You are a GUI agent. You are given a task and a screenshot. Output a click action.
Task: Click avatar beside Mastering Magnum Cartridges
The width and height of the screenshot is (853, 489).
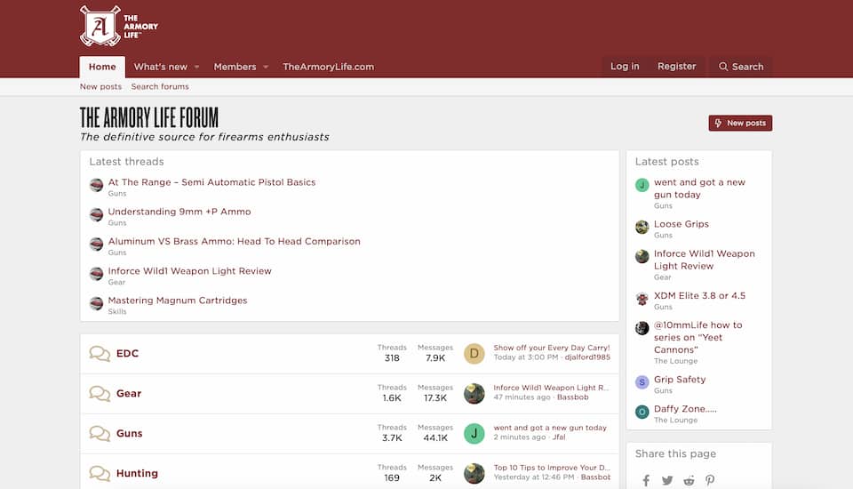96,303
